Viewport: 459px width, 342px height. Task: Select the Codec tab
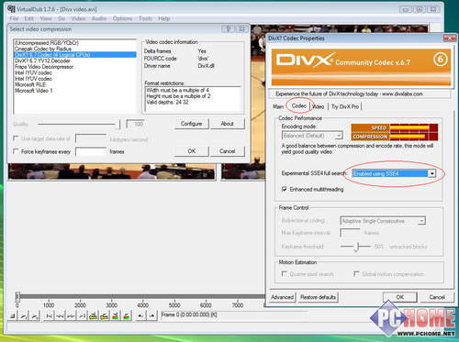click(x=298, y=105)
